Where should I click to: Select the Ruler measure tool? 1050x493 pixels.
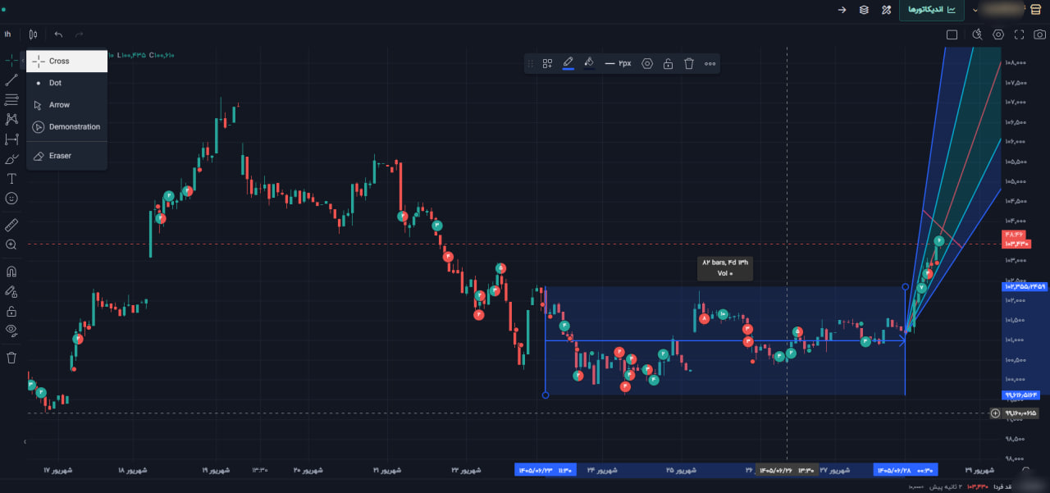(x=11, y=225)
